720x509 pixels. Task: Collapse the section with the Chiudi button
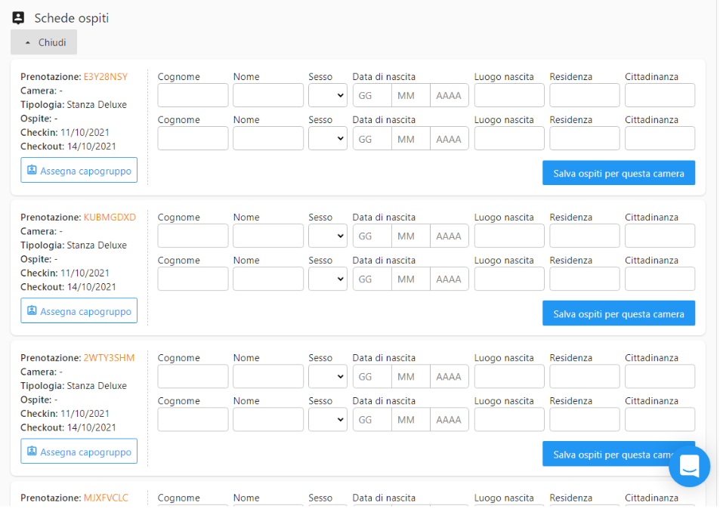coord(44,42)
